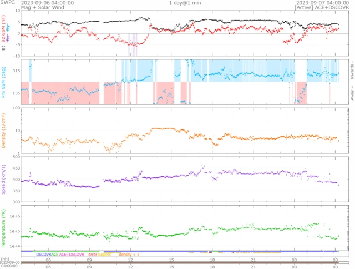Viewport: 355px width, 269px height.
Task: Click inside the green temperature plot
Action: (185, 228)
